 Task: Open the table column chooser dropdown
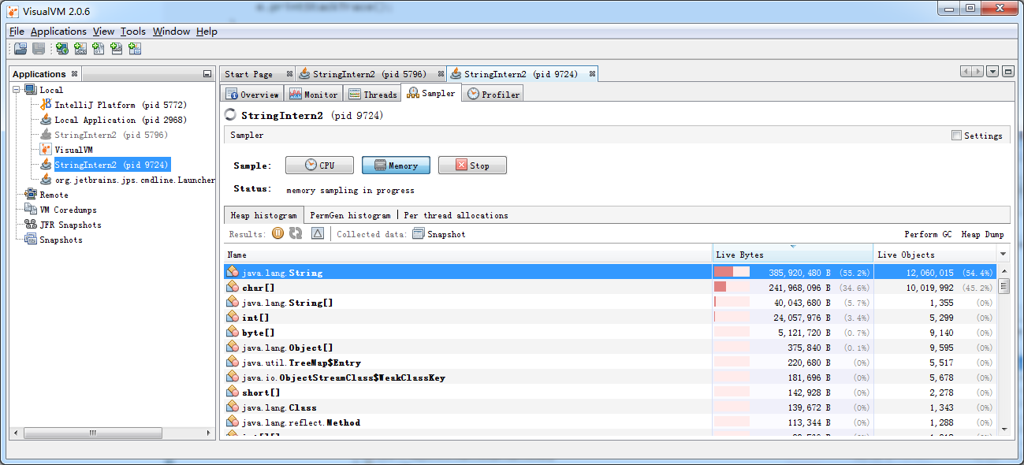tap(1004, 255)
